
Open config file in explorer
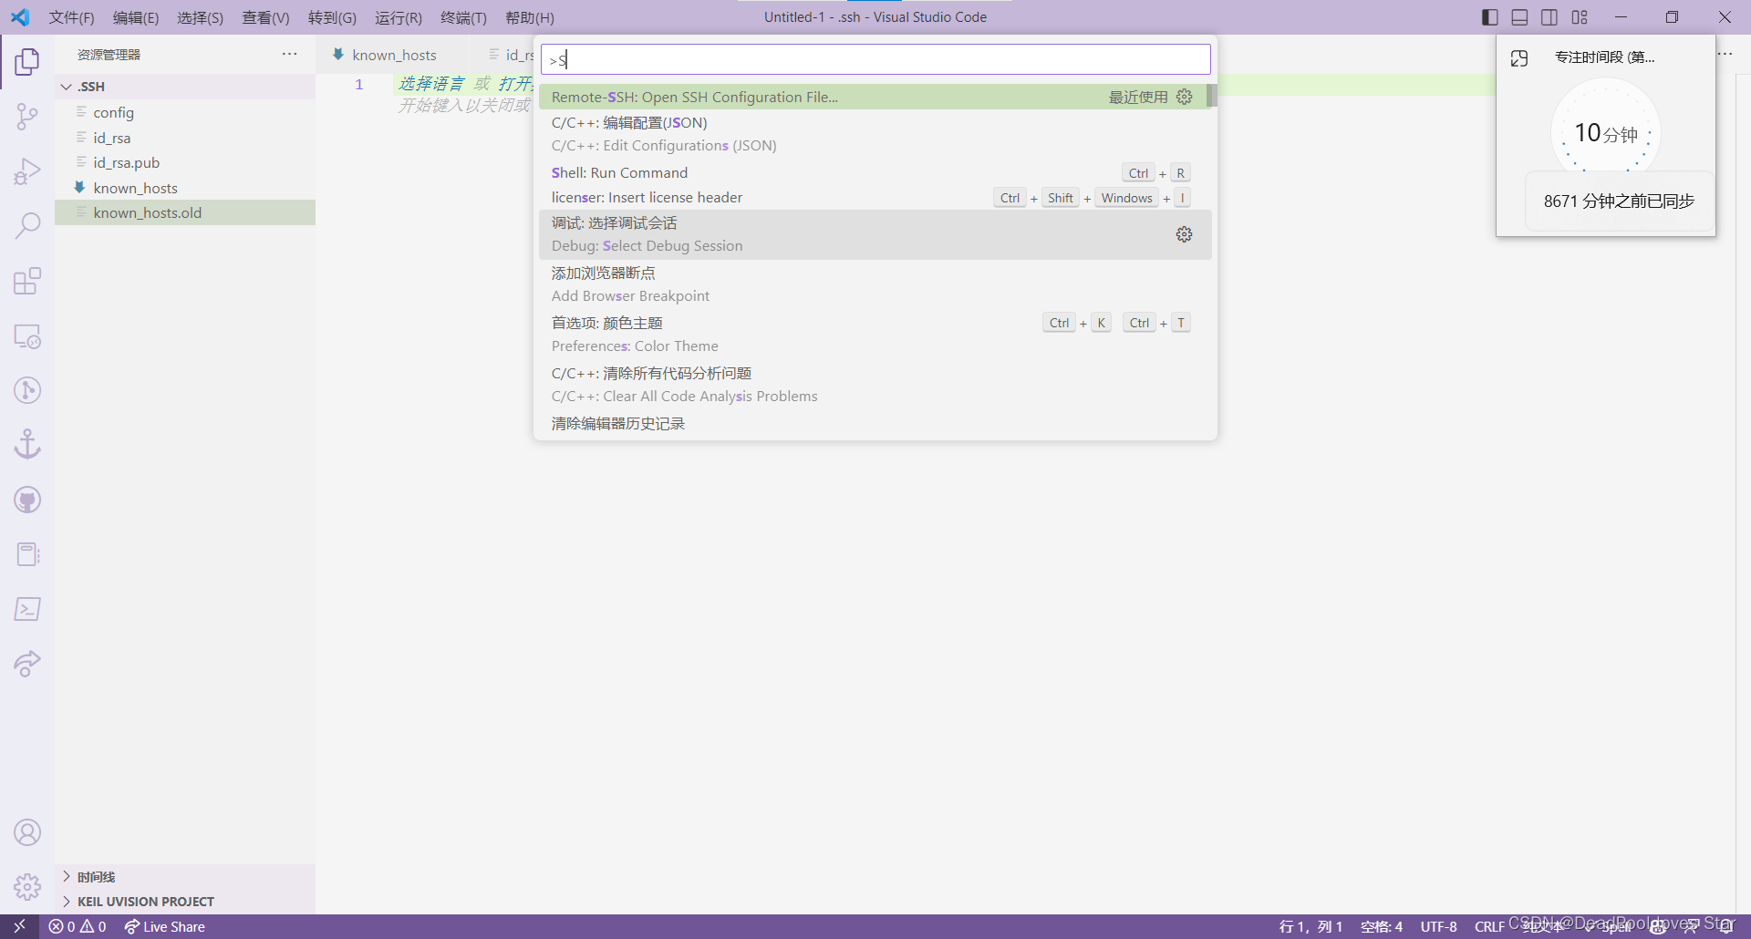185,112
